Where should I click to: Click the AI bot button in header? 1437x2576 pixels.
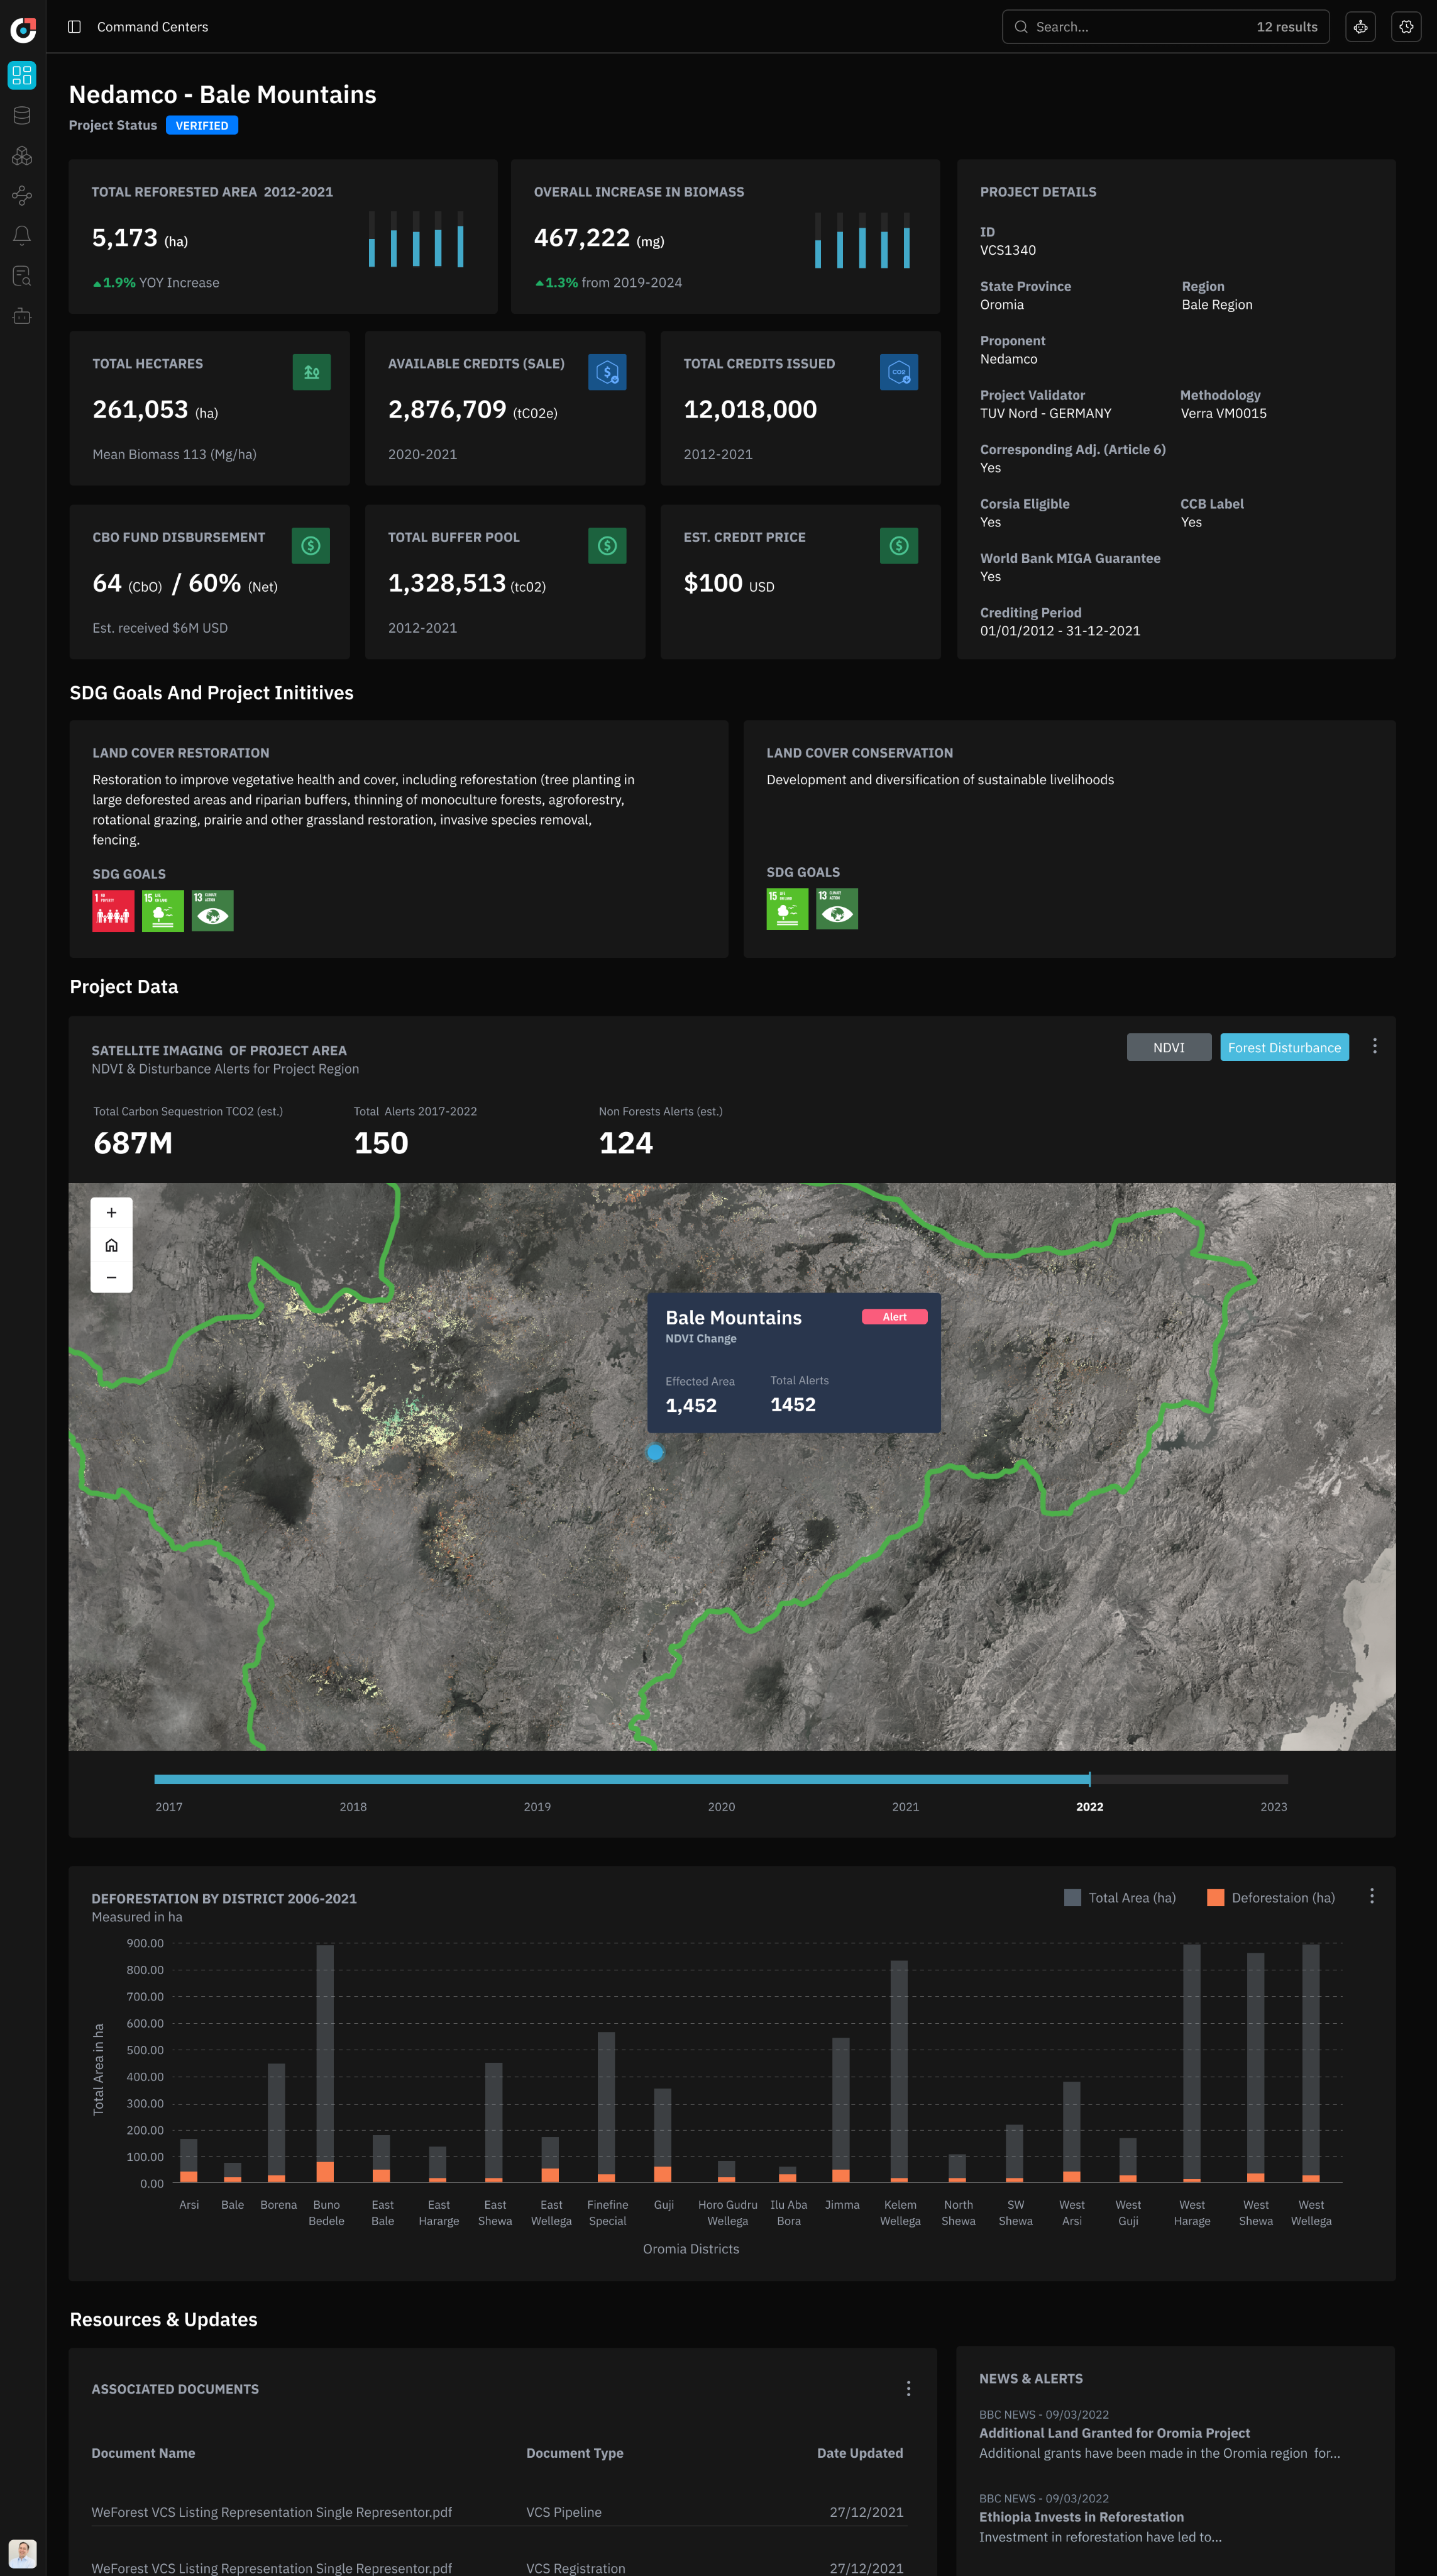point(1360,27)
